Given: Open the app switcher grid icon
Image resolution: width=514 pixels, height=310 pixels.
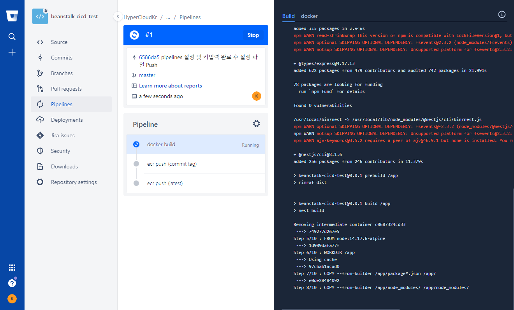Looking at the screenshot, I should click(12, 268).
